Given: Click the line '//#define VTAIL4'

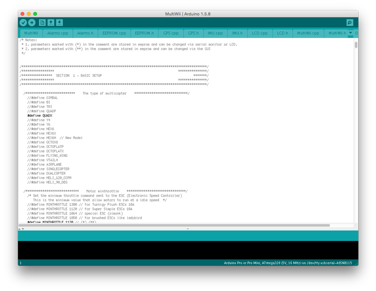Looking at the screenshot, I should 42,160.
